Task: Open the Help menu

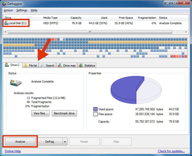Action: click(34, 10)
